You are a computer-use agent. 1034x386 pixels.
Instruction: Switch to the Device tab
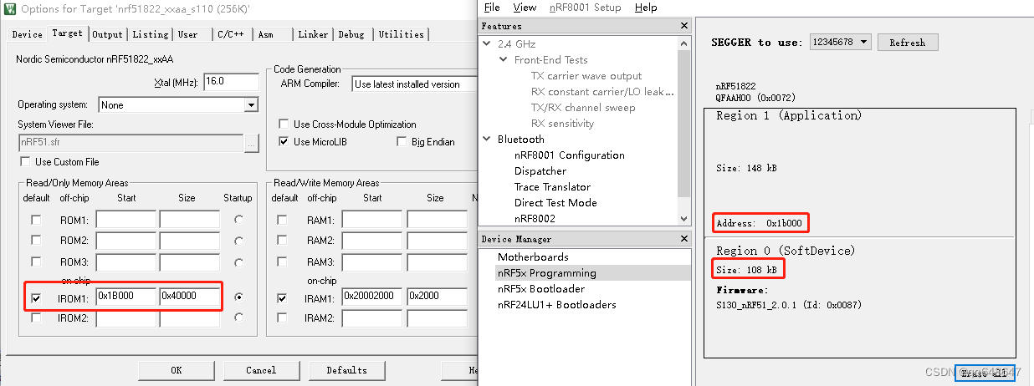(x=27, y=34)
